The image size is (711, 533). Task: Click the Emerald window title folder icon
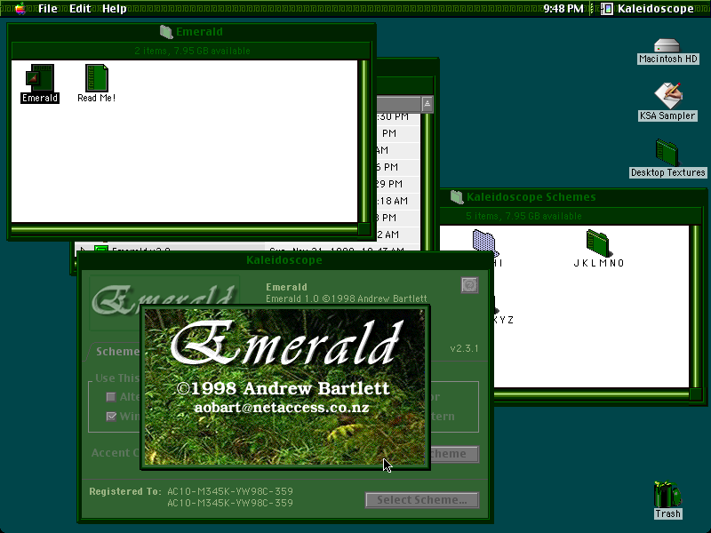[x=166, y=32]
